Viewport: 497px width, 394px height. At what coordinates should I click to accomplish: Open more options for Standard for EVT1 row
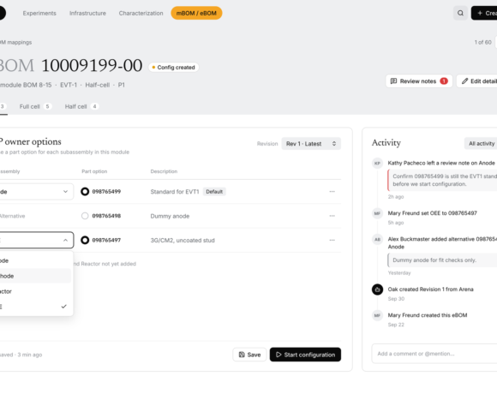coord(332,192)
